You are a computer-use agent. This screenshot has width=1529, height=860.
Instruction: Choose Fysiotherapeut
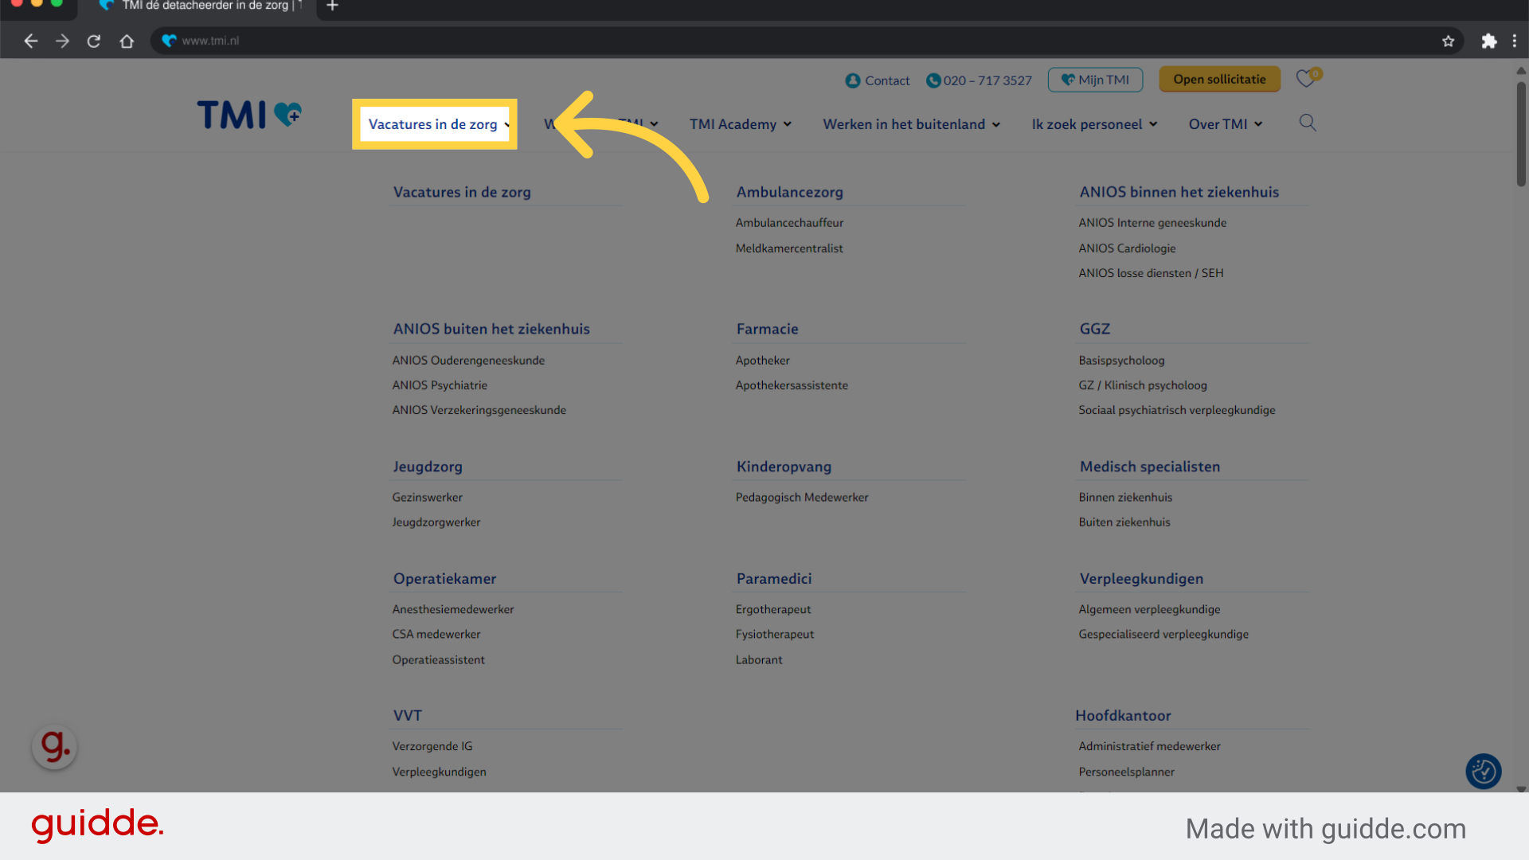(x=775, y=635)
